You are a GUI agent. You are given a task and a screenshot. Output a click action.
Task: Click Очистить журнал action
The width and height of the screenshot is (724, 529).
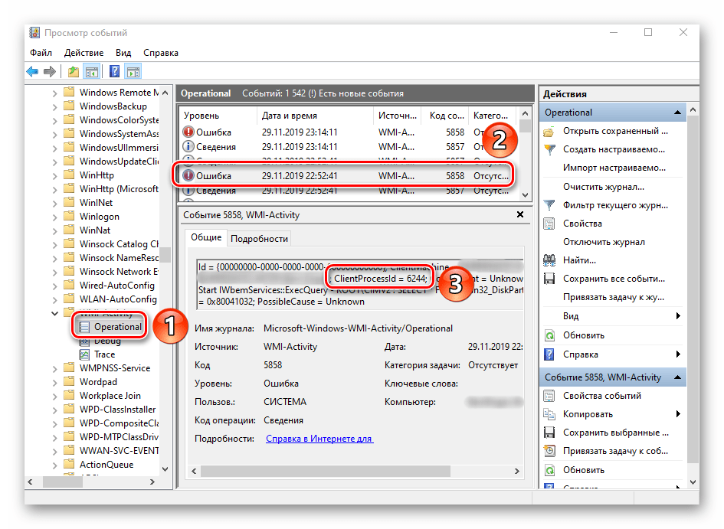tap(604, 187)
